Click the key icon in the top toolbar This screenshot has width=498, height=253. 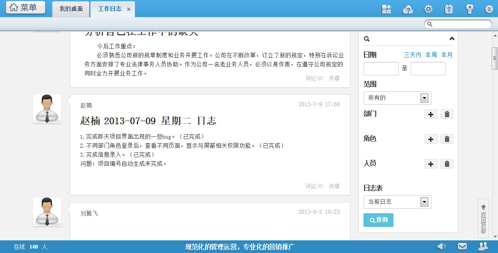[x=469, y=9]
